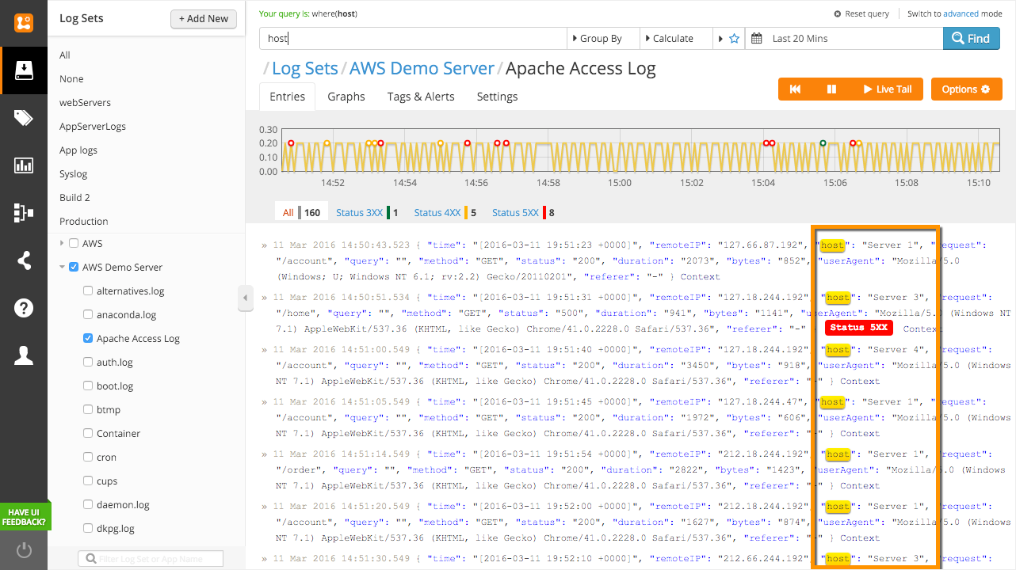Expand log entry at 14:50:51.534
This screenshot has width=1016, height=570.
265,298
